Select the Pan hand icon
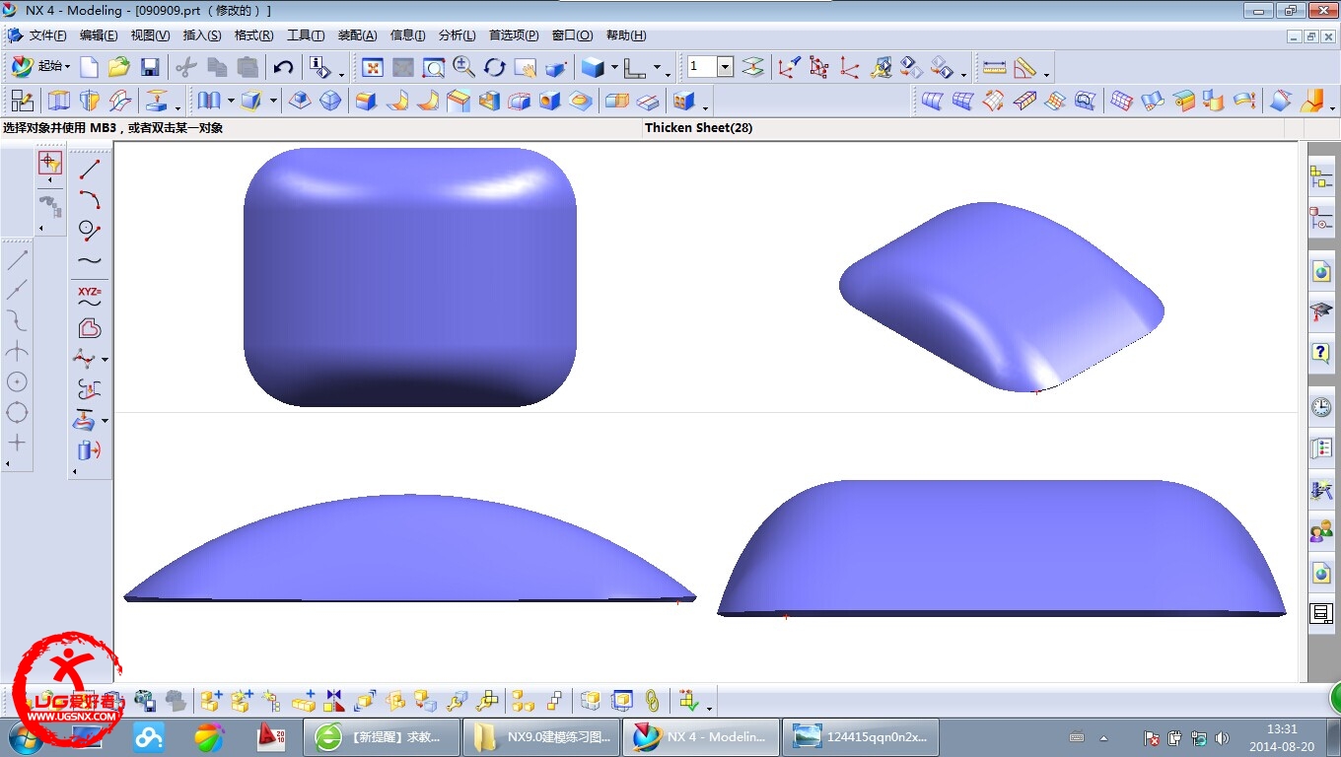1341x757 pixels. (526, 67)
